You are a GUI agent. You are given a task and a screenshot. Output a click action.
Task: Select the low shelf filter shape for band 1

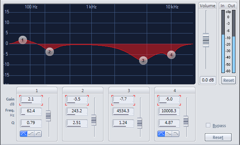[31, 134]
